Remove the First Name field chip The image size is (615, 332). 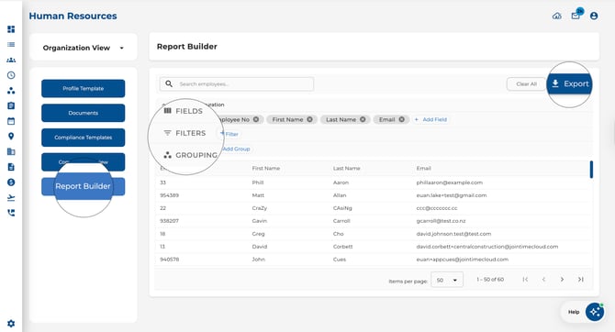click(309, 119)
